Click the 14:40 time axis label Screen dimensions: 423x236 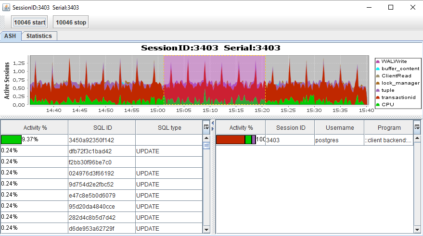[54, 110]
